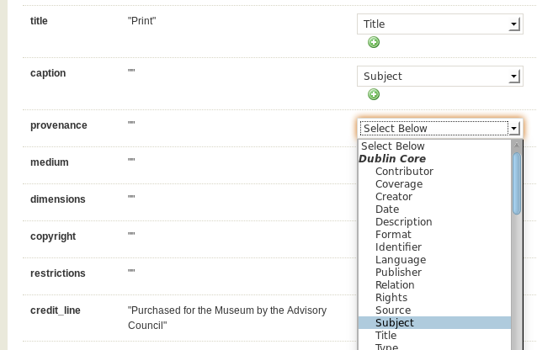Click green plus icon under Title dropdown
The height and width of the screenshot is (350, 537).
click(374, 42)
